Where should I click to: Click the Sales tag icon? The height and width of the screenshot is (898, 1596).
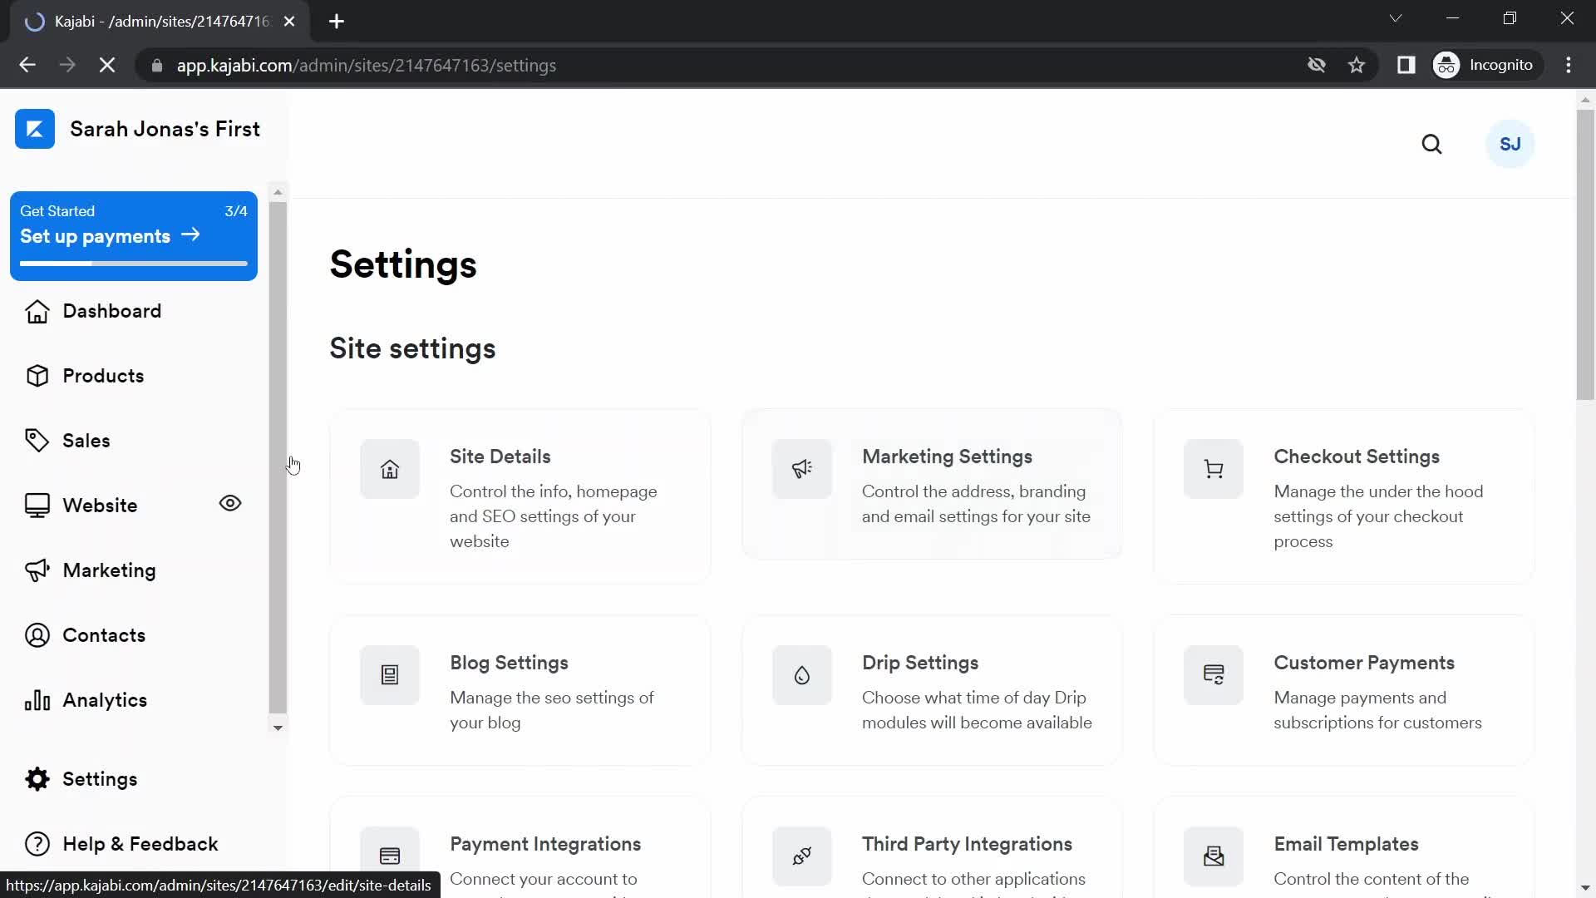coord(37,441)
